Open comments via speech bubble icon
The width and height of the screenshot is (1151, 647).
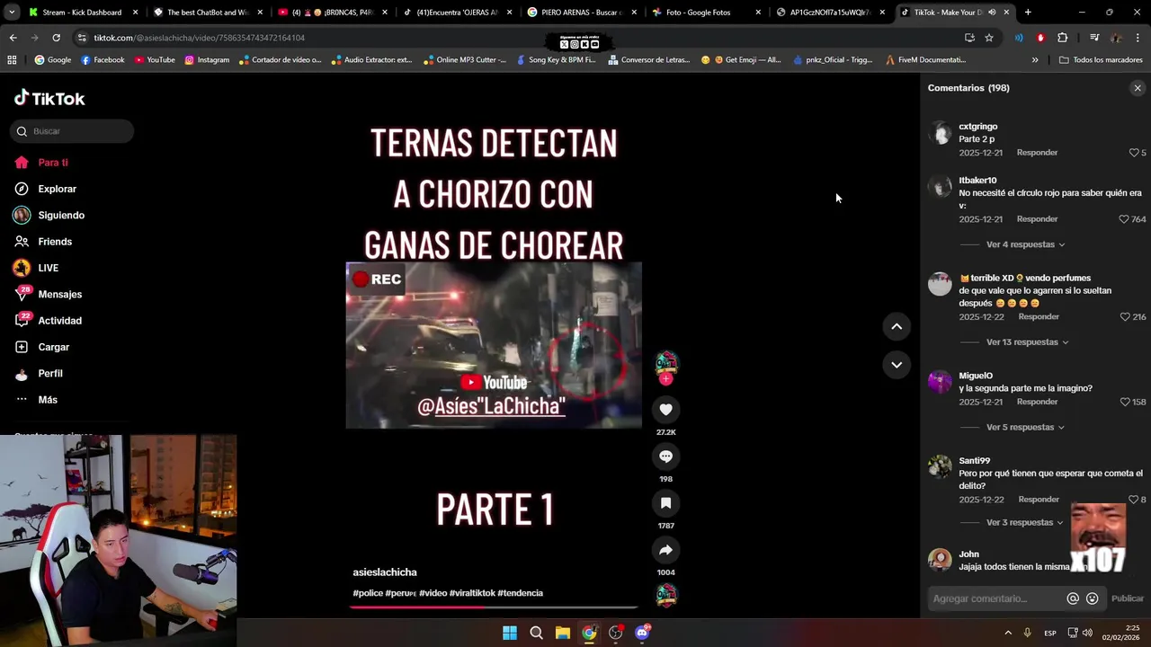[665, 456]
